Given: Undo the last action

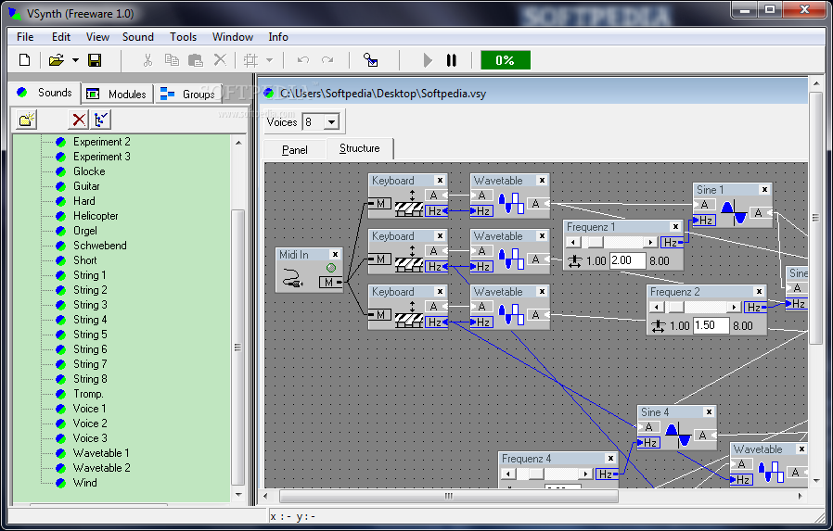Looking at the screenshot, I should pos(303,60).
